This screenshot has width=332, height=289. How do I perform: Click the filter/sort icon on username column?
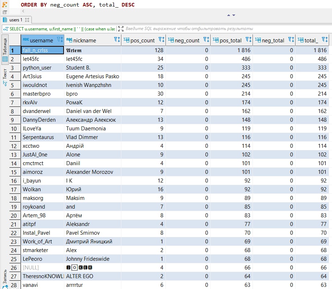[60, 40]
